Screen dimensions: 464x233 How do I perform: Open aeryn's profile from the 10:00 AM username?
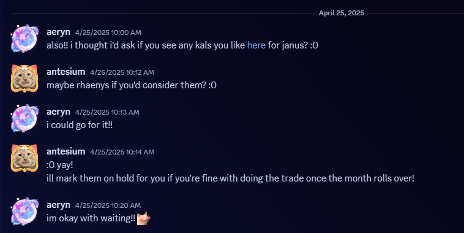click(x=58, y=32)
